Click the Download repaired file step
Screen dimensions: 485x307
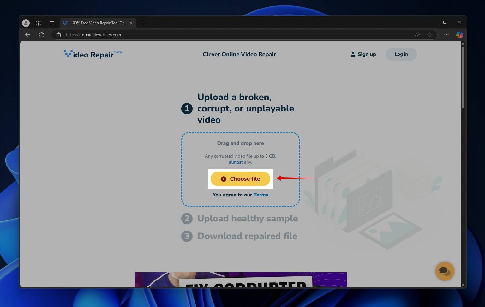(x=239, y=236)
